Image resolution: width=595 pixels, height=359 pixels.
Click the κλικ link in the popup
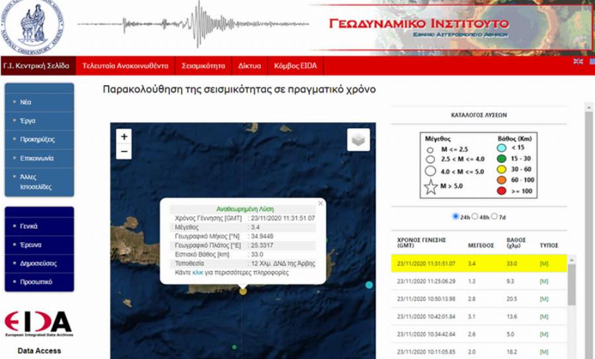(x=198, y=273)
